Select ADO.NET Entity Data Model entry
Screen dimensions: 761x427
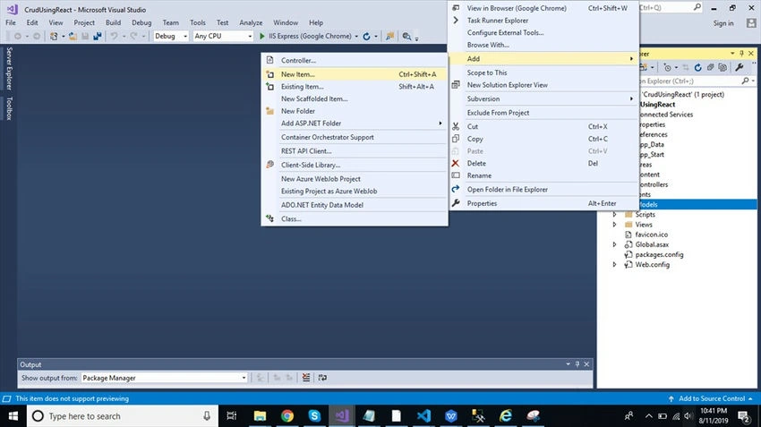coord(355,205)
